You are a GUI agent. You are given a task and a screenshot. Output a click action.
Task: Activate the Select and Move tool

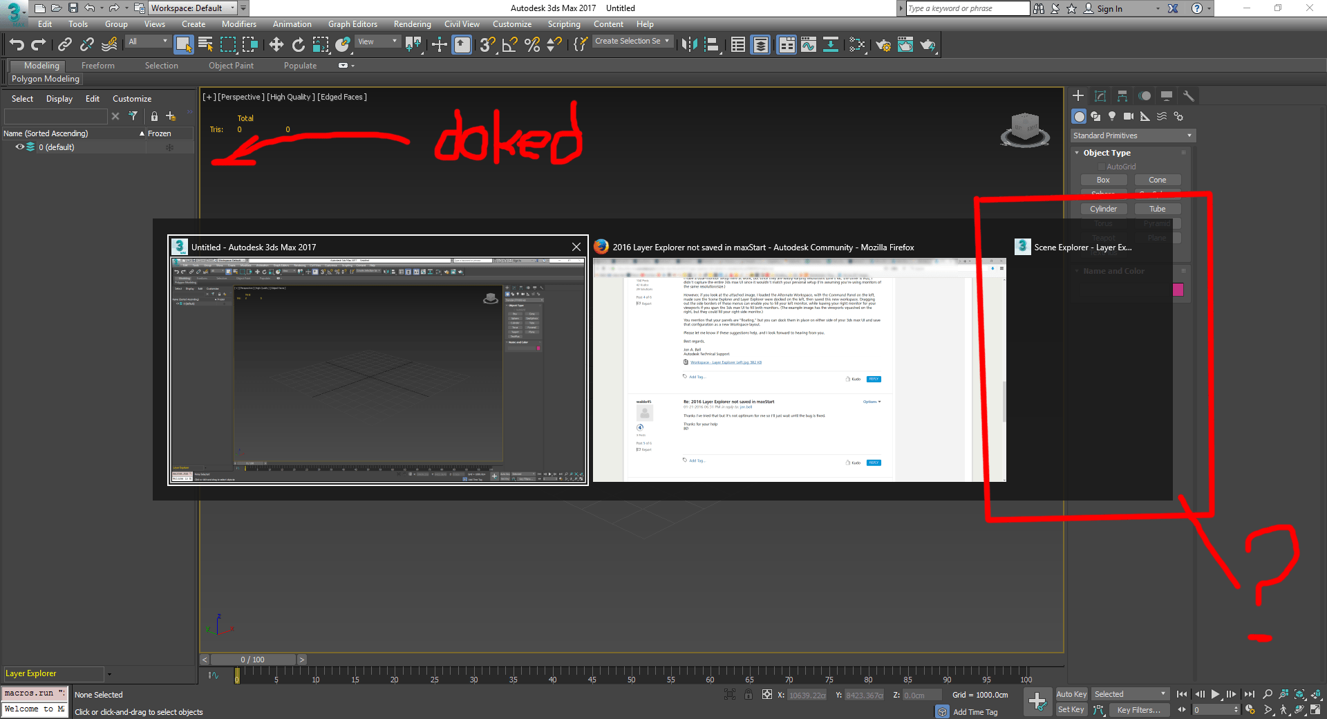276,45
